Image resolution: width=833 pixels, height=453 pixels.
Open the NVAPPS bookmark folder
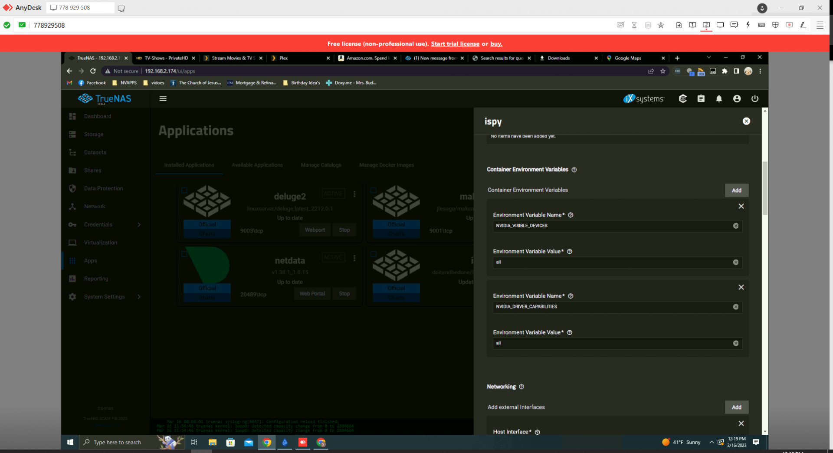[x=125, y=83]
